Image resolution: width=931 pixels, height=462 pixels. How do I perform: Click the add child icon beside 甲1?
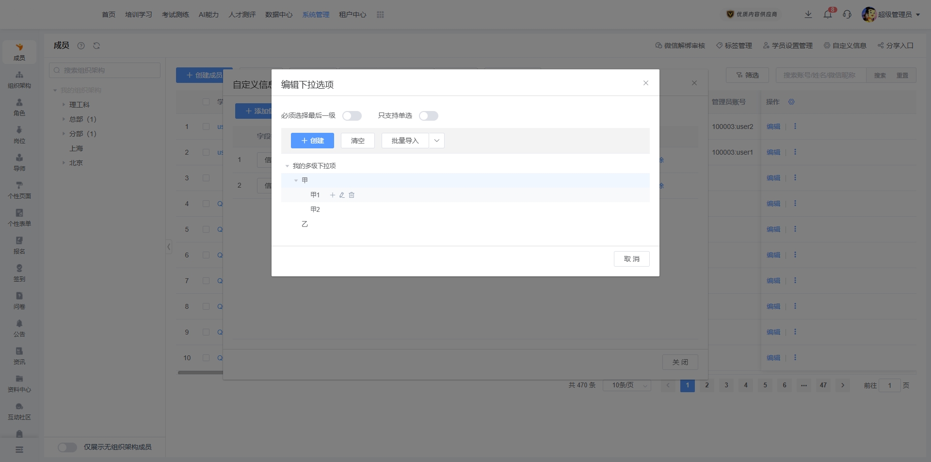point(333,195)
